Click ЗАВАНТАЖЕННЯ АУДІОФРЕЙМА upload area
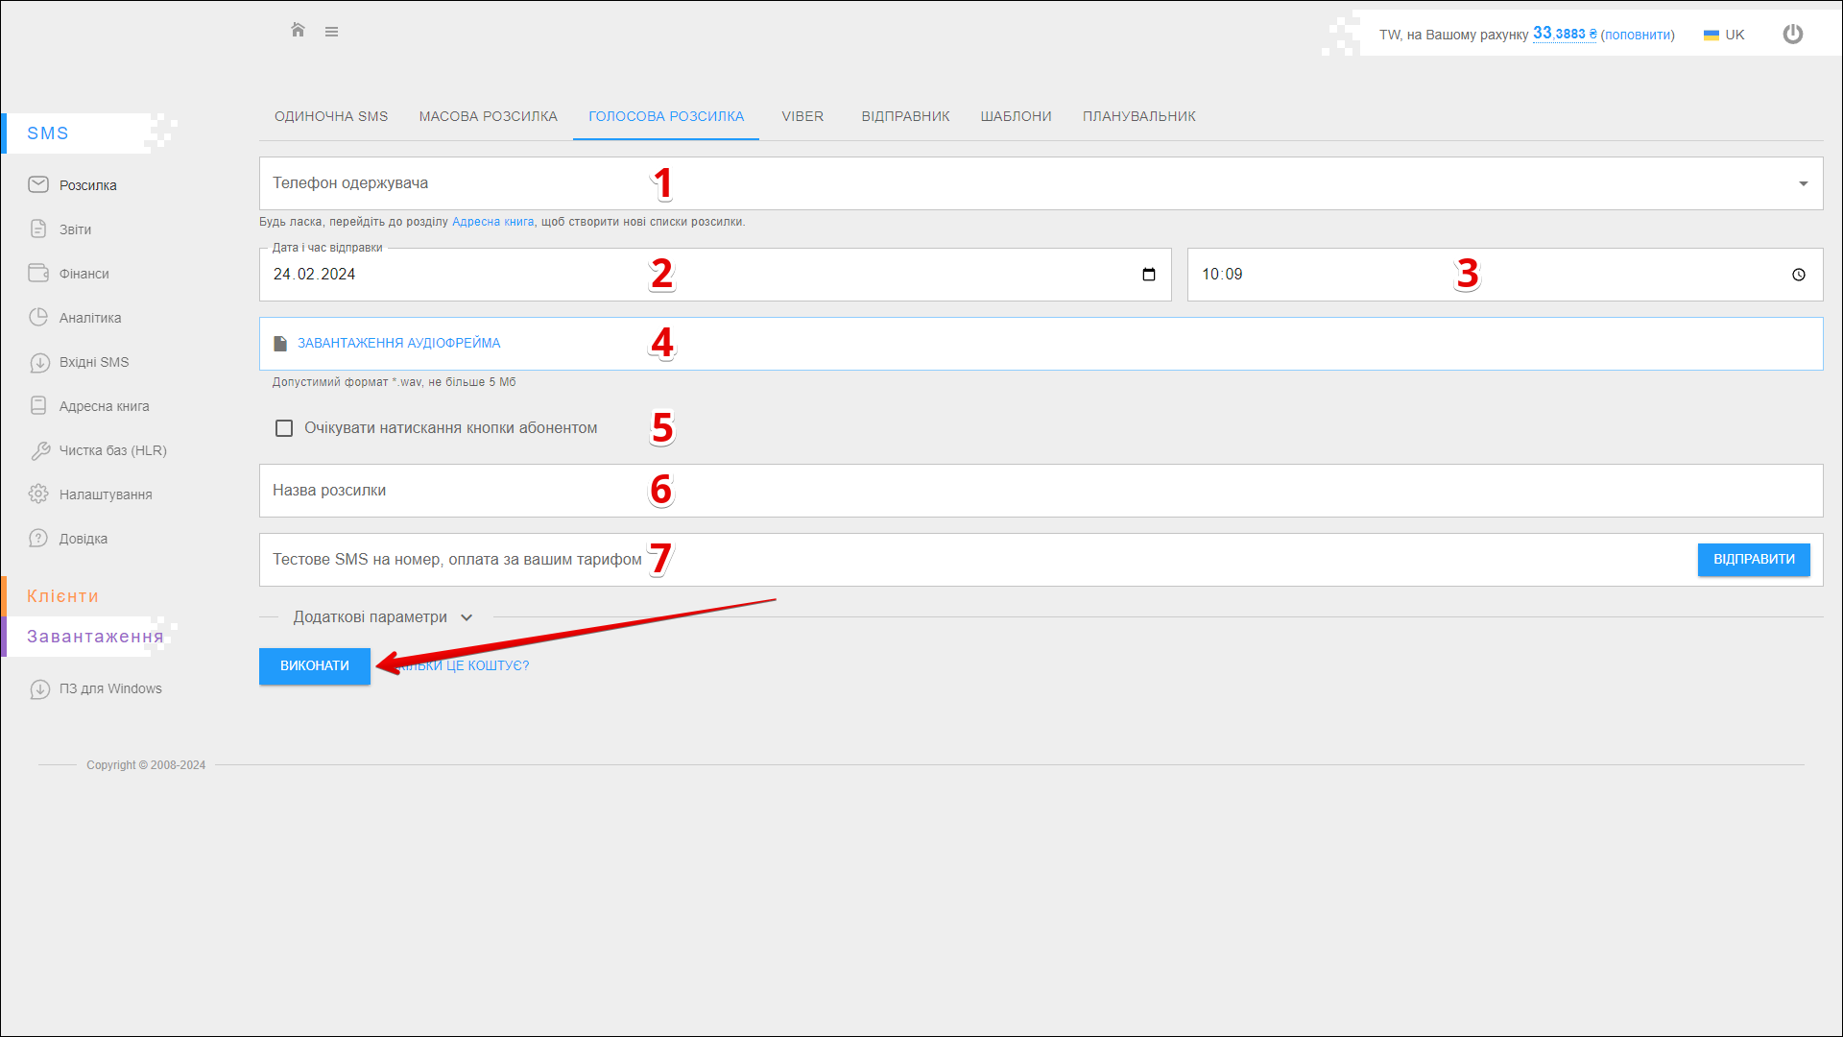This screenshot has height=1037, width=1843. pos(398,344)
